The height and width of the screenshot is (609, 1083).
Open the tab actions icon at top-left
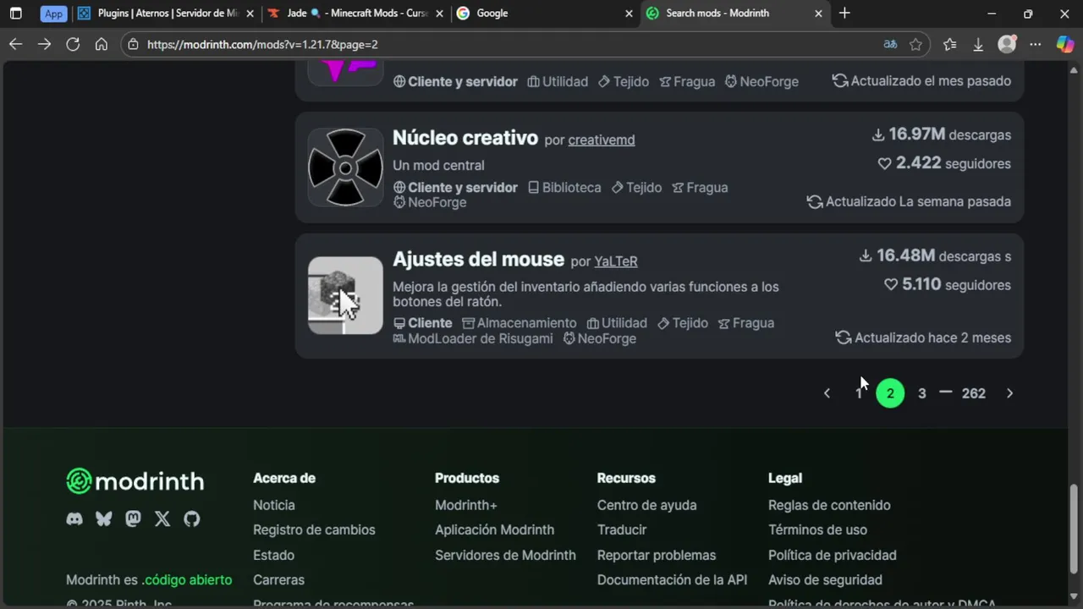(x=15, y=14)
